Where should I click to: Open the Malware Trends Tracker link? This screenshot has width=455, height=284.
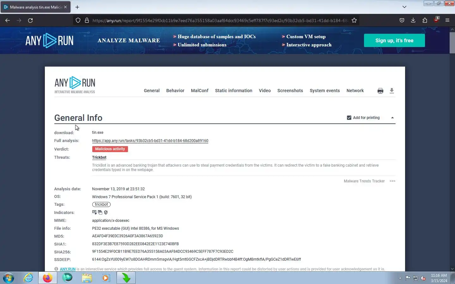pyautogui.click(x=364, y=181)
